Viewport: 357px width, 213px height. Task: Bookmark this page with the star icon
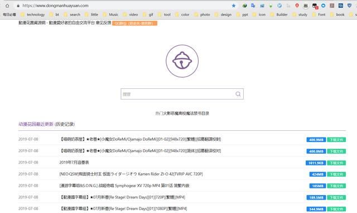tap(234, 6)
